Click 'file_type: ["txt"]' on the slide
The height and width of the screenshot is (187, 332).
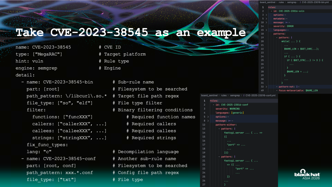(51, 180)
